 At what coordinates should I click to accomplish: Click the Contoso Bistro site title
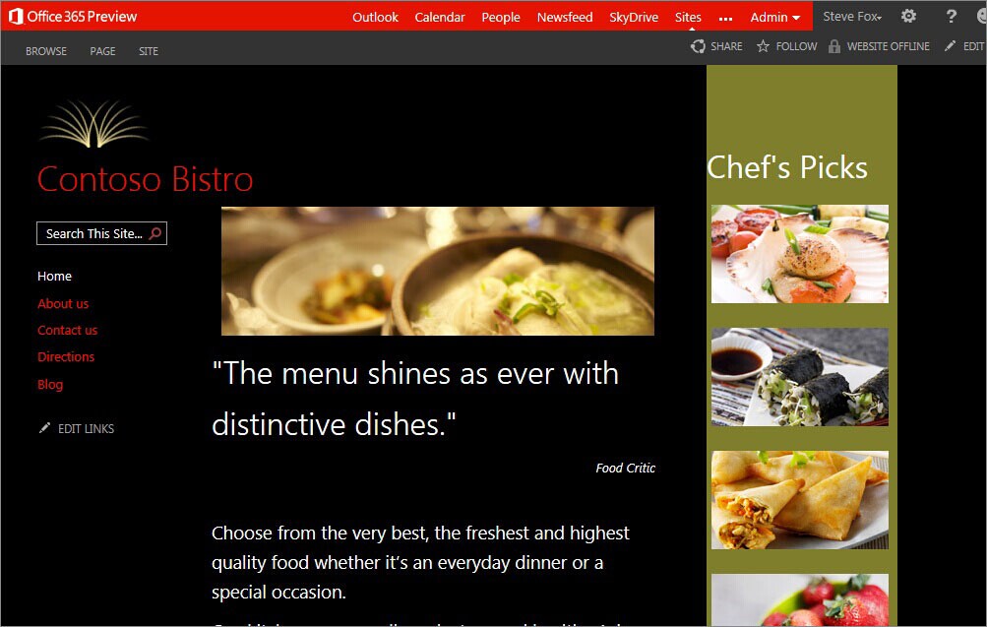tap(145, 179)
